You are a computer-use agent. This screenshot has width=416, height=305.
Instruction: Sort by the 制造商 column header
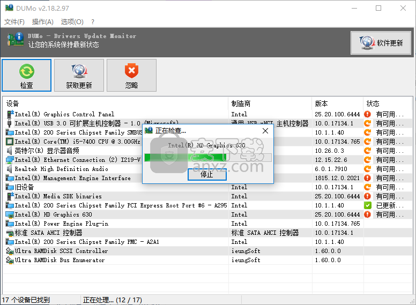pyautogui.click(x=270, y=103)
